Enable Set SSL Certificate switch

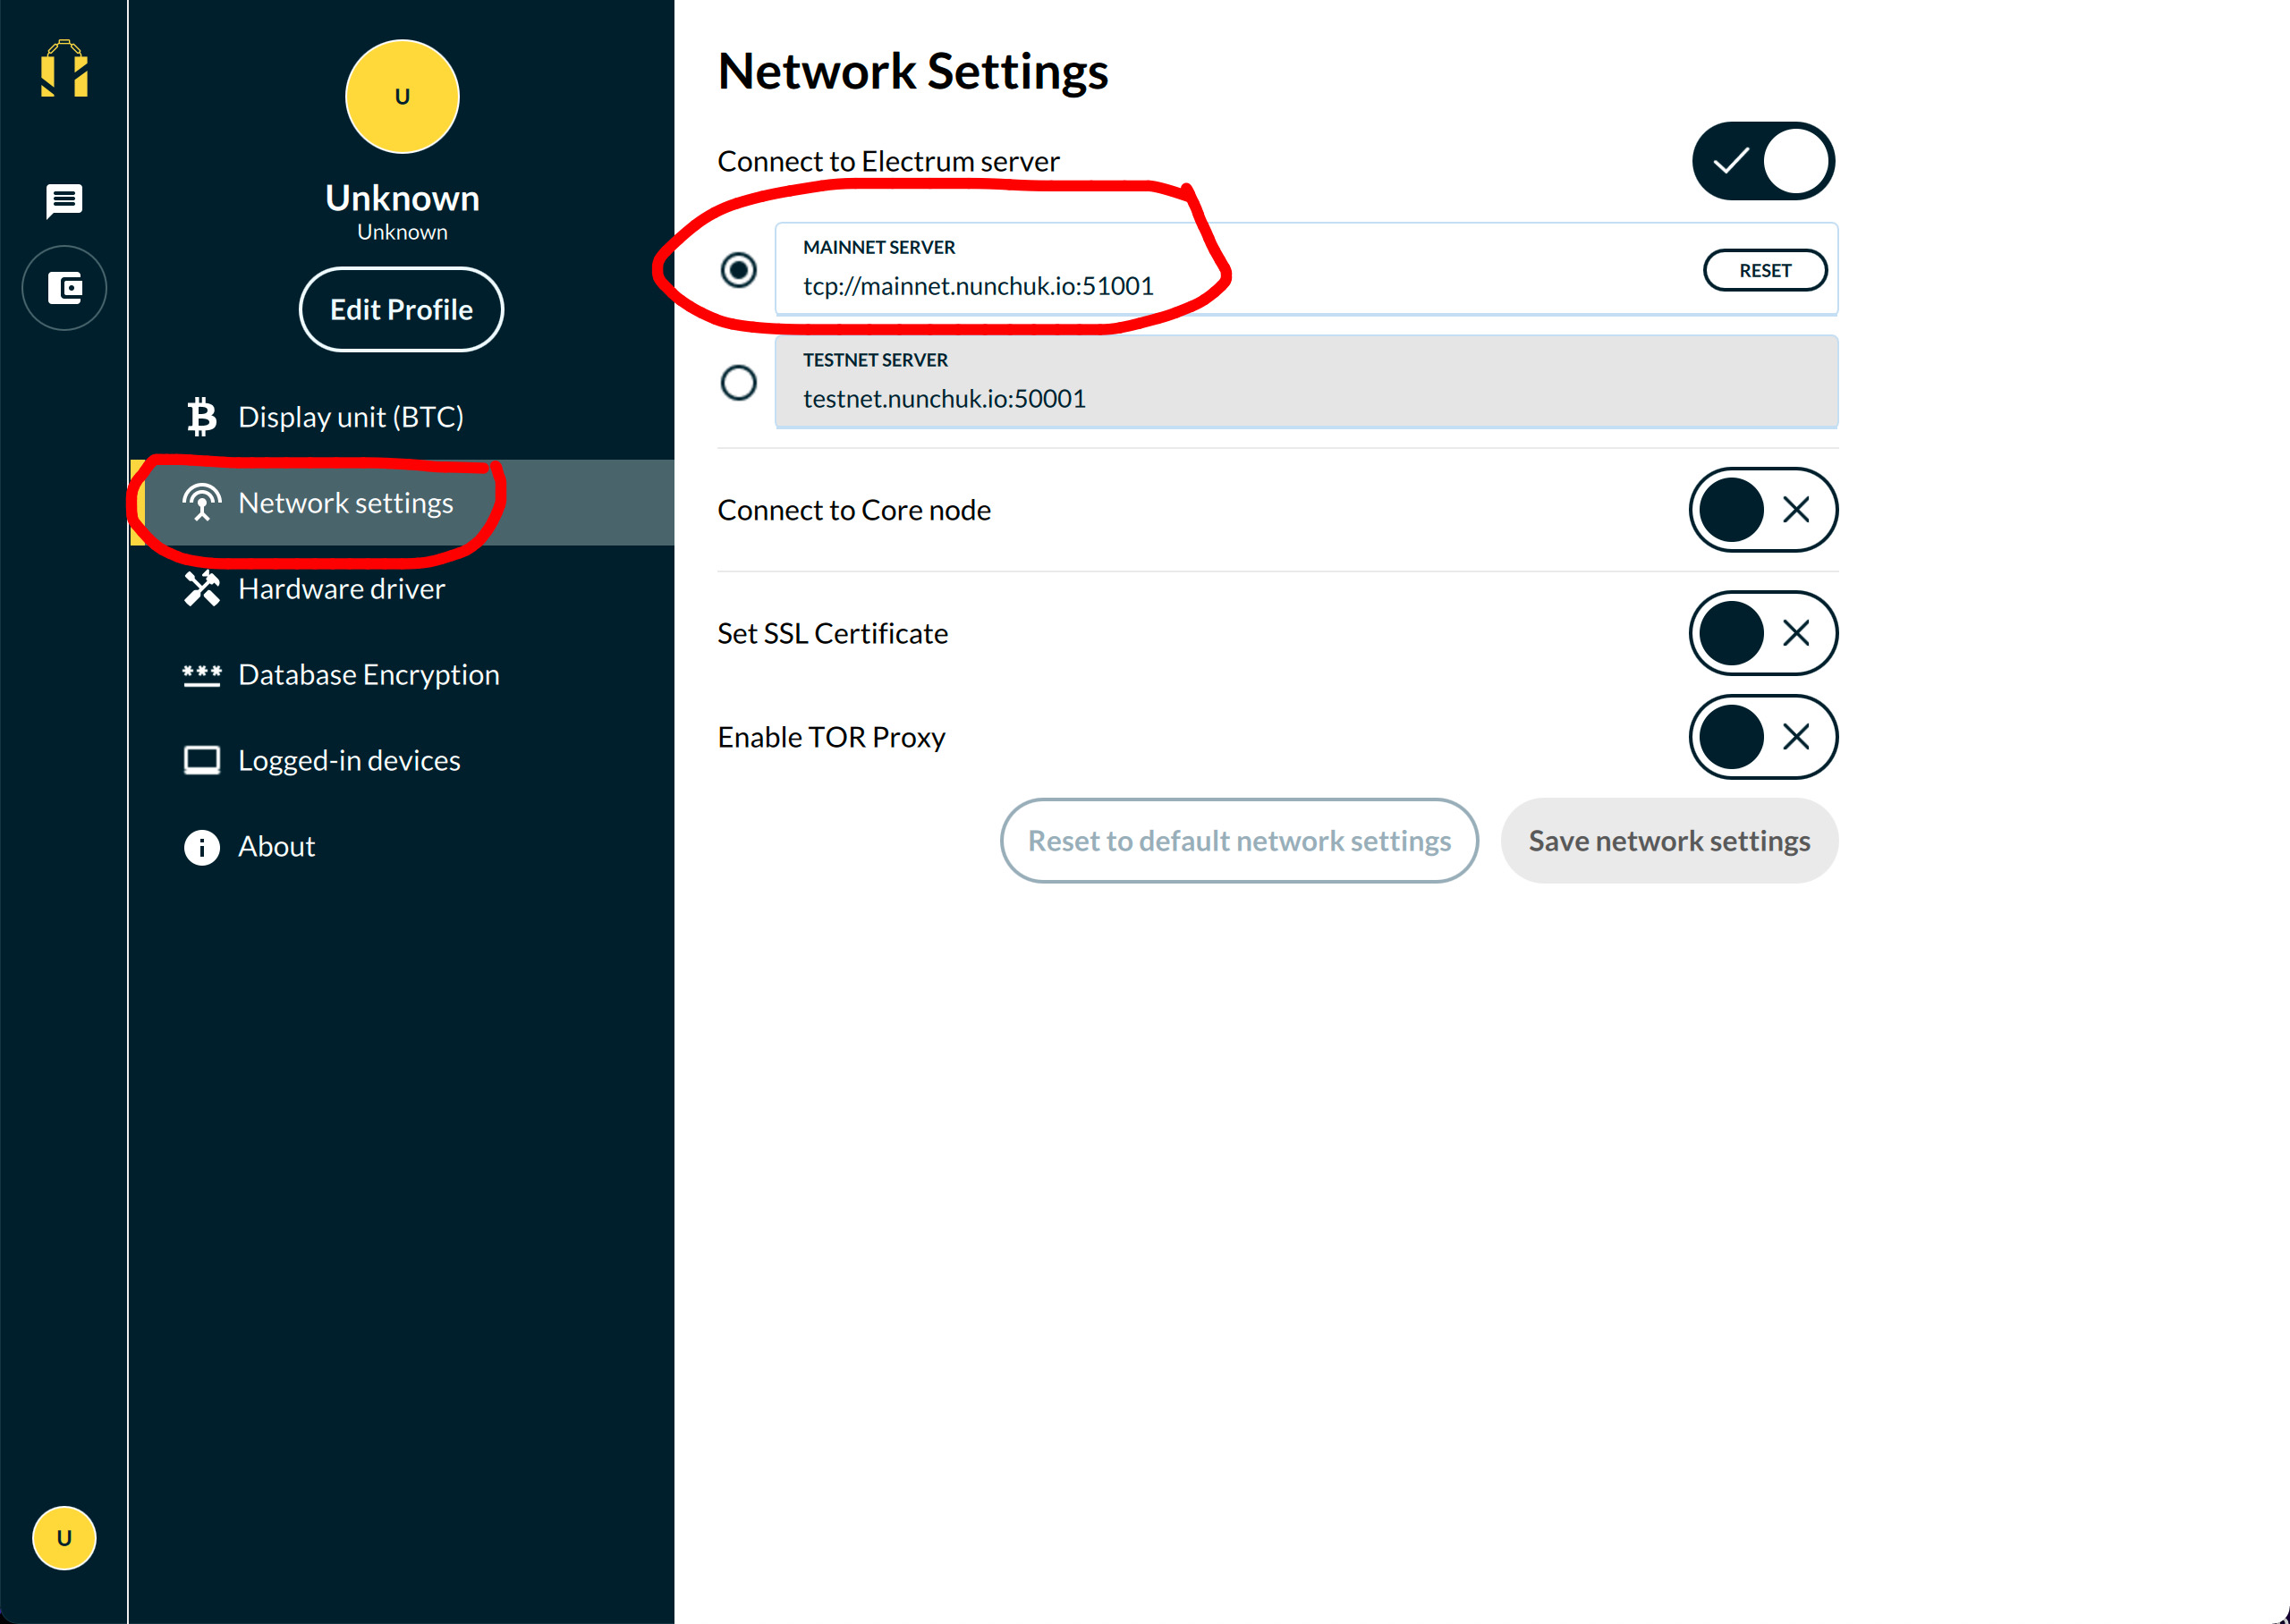[x=1764, y=634]
